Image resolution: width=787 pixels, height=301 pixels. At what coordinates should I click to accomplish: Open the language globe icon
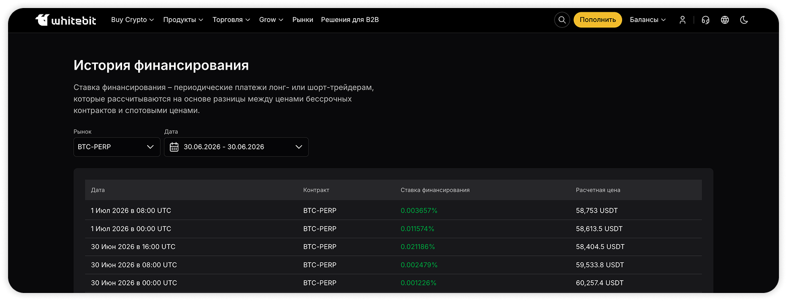point(725,20)
